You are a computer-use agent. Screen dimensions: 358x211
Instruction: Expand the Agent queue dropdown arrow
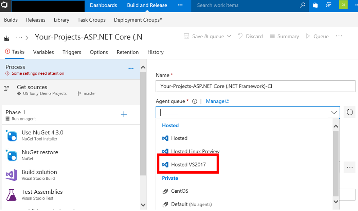[x=334, y=112]
